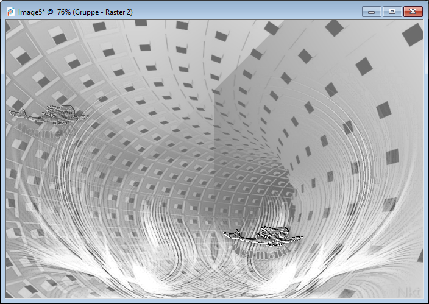The height and width of the screenshot is (304, 429).
Task: Click the lower-right mermaid figure on canvas
Action: coord(263,236)
